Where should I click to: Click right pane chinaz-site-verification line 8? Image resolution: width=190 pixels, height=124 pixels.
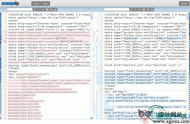[x=145, y=35]
